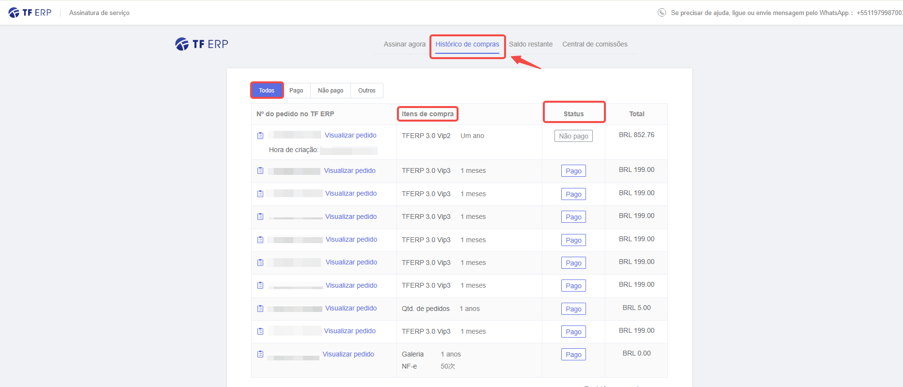Click the order document icon in Vip2 row
Image resolution: width=903 pixels, height=387 pixels.
(x=260, y=136)
